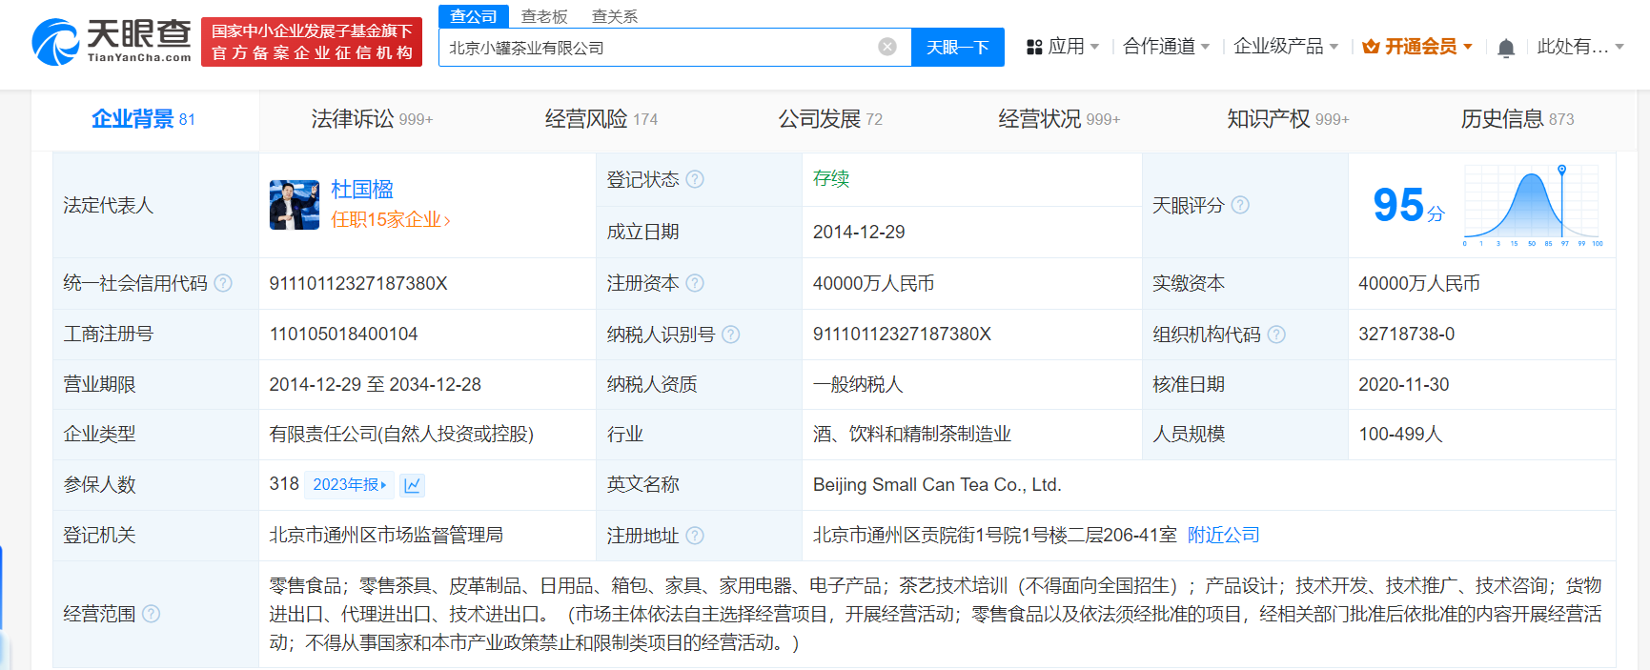This screenshot has width=1650, height=670.
Task: Switch to the 历史信息 tab
Action: (1518, 119)
